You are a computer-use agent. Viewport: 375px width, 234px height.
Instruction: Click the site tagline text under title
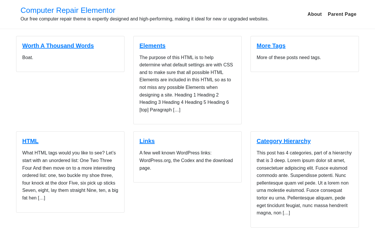click(144, 19)
